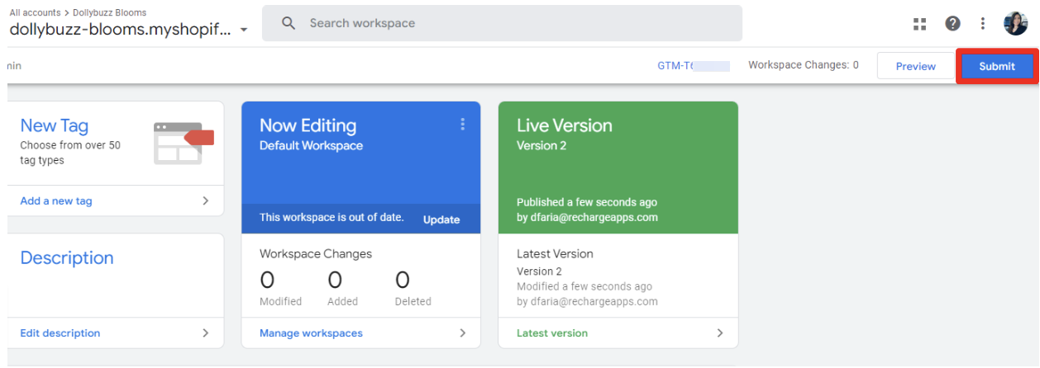Viewport: 1040px width, 368px height.
Task: Click Update in the out-of-date banner
Action: coord(441,219)
